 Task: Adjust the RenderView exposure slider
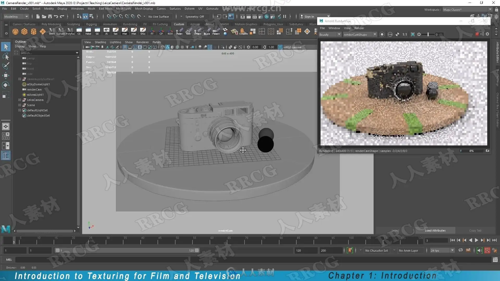(428, 34)
